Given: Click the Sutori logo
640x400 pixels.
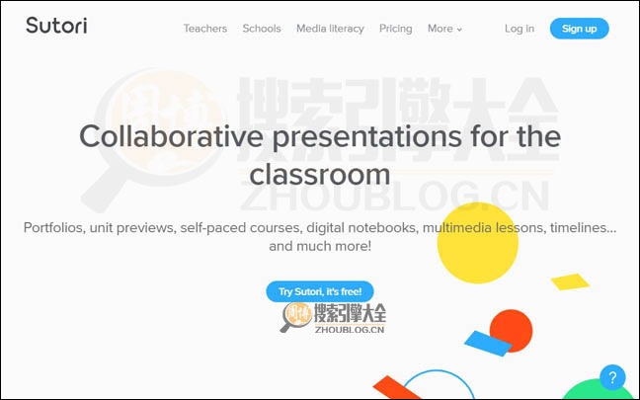Looking at the screenshot, I should click(x=56, y=26).
